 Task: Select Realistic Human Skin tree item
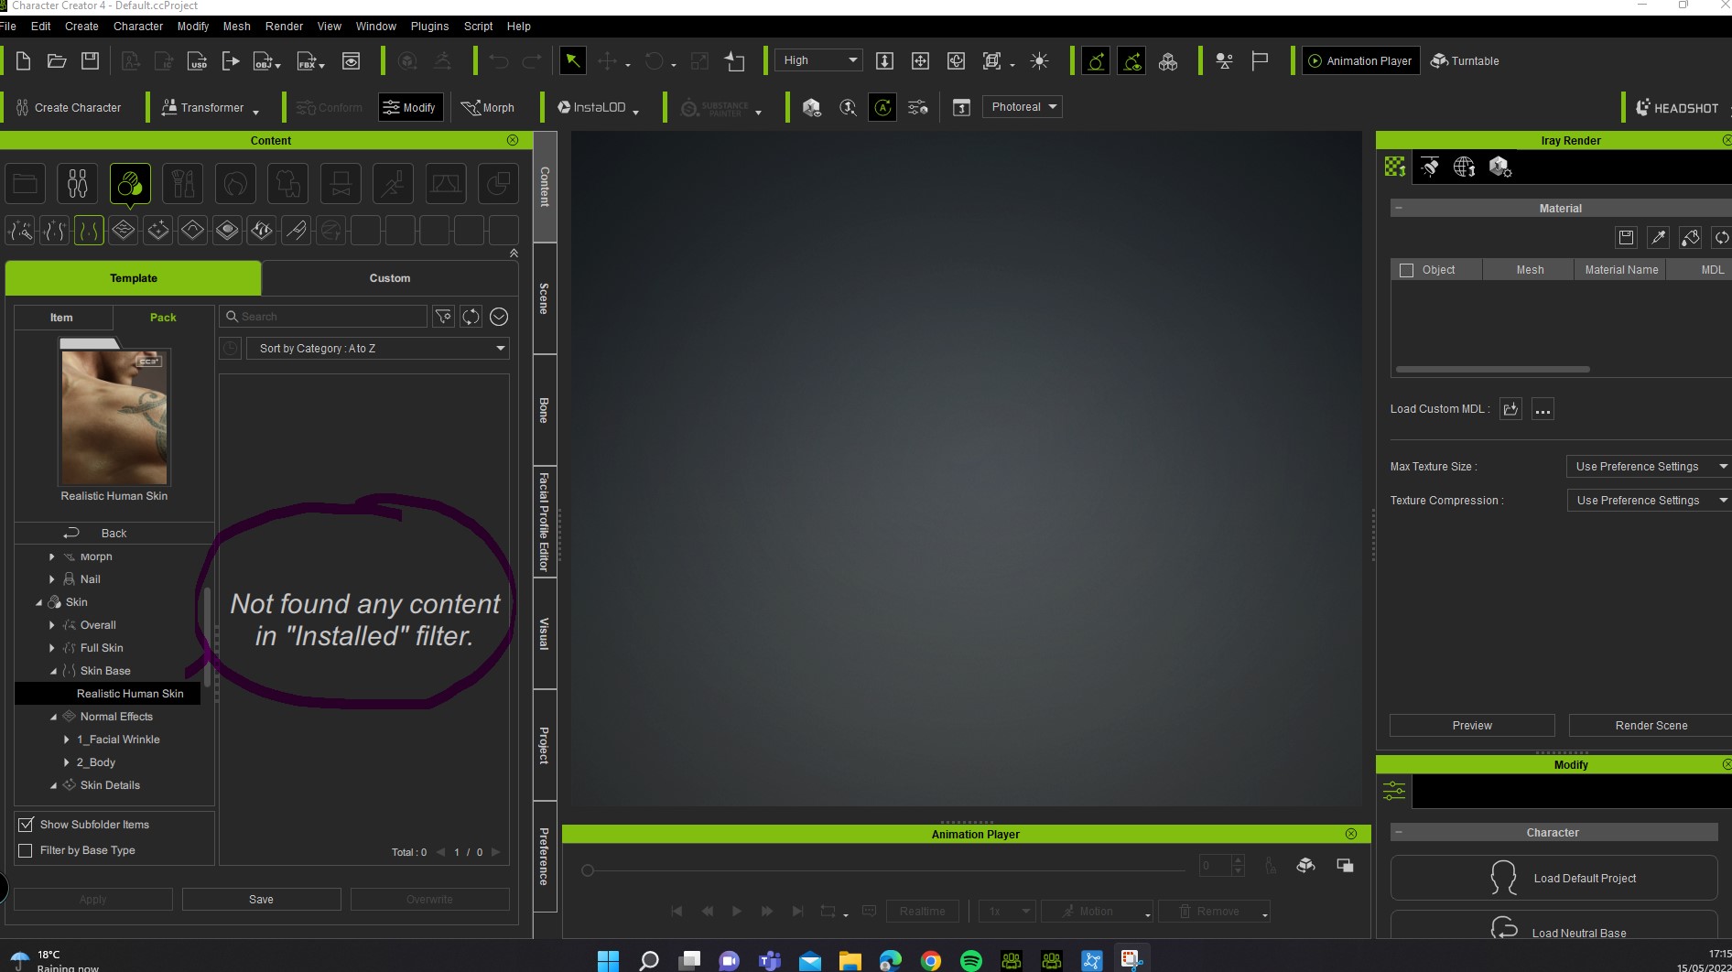click(130, 694)
